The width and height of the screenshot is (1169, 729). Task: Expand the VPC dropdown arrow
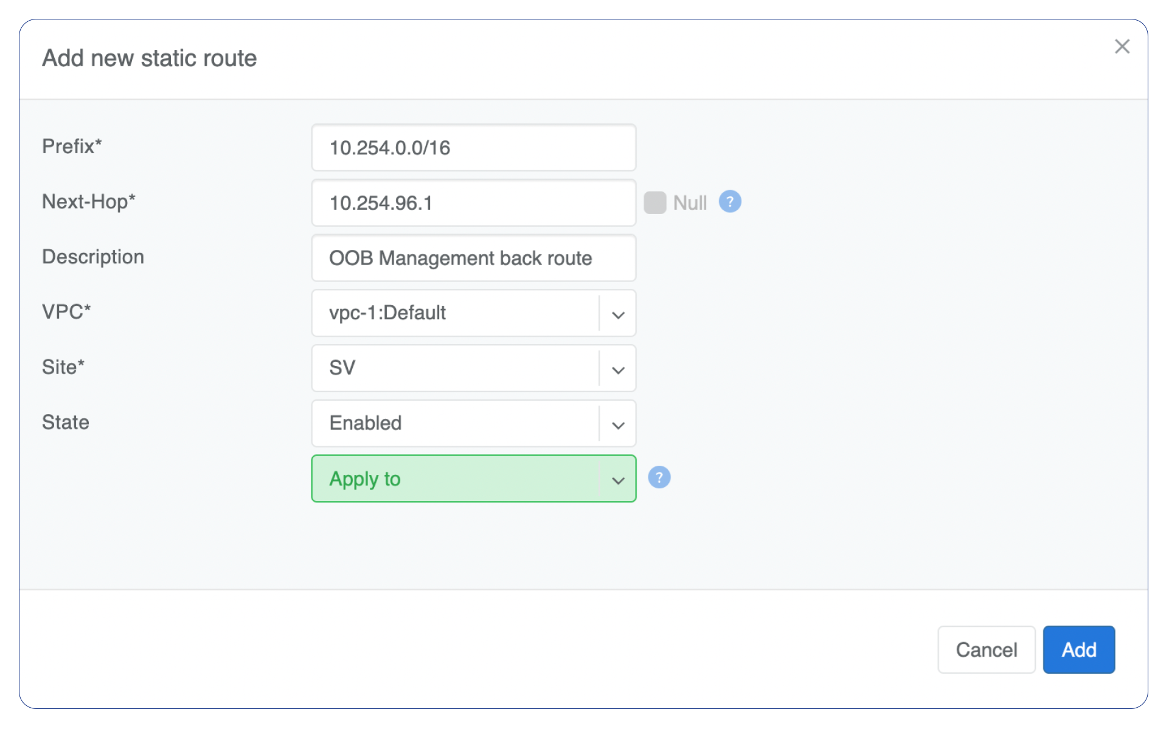[618, 314]
